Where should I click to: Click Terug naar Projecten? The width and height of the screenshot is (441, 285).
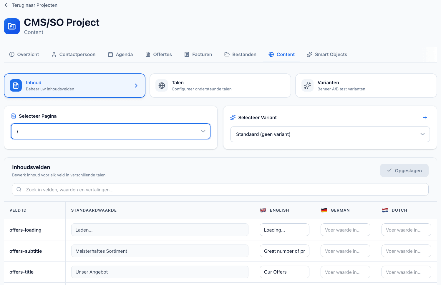pos(34,5)
